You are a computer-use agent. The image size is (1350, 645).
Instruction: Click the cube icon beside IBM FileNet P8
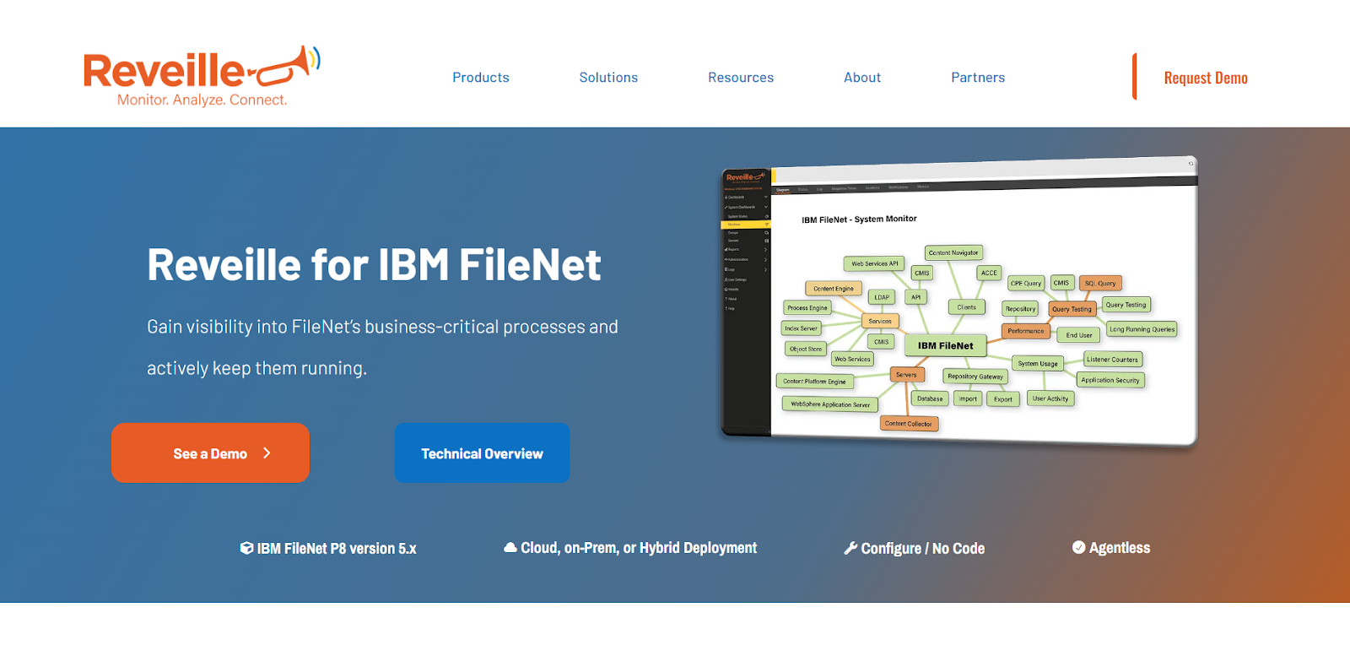click(x=246, y=548)
